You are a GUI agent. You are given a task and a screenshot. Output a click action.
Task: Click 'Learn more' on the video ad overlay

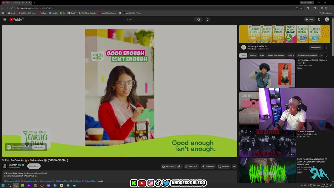(39, 147)
